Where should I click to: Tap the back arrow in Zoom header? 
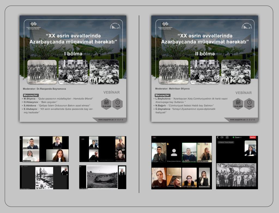point(217,137)
